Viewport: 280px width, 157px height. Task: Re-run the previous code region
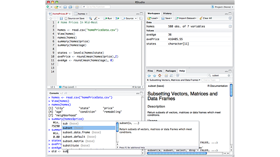117,18
